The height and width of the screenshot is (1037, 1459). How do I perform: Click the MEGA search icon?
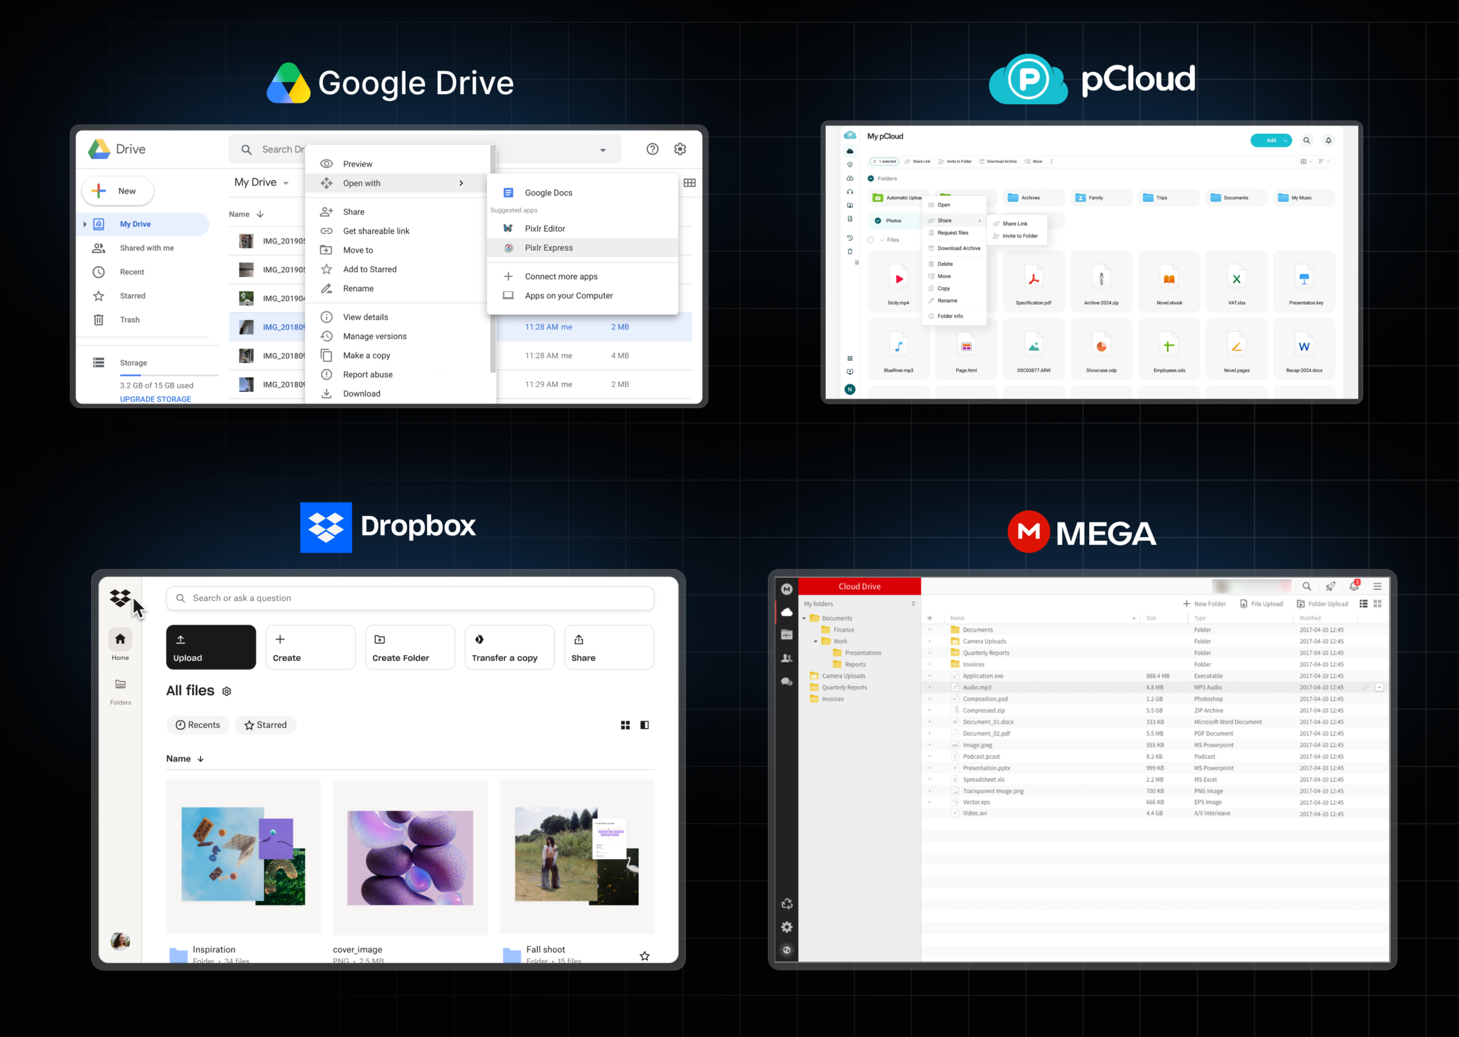(x=1307, y=586)
